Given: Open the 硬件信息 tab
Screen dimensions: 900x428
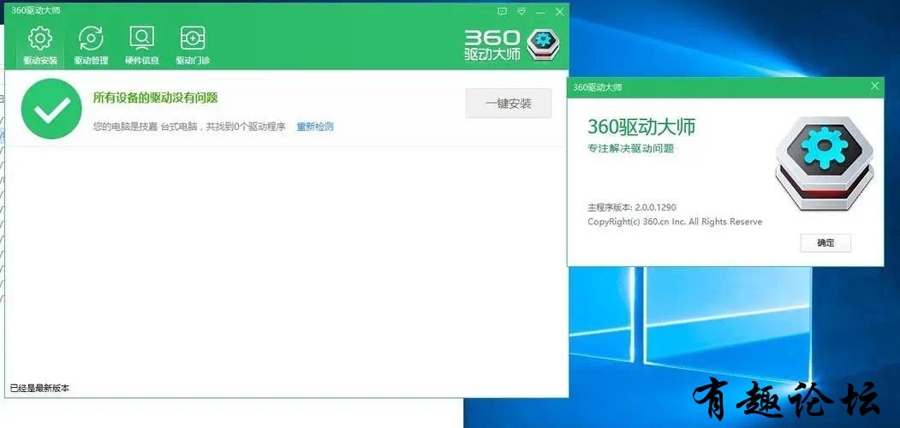Looking at the screenshot, I should click(x=142, y=46).
